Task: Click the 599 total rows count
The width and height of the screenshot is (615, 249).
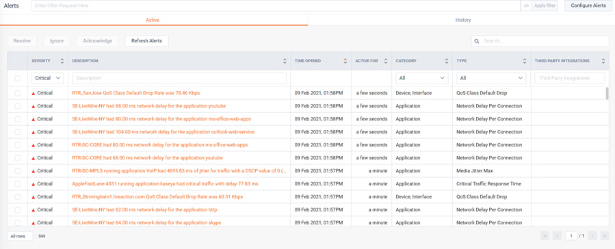Action: [42, 237]
